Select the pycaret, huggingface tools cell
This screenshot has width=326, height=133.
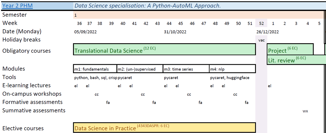click(230, 78)
